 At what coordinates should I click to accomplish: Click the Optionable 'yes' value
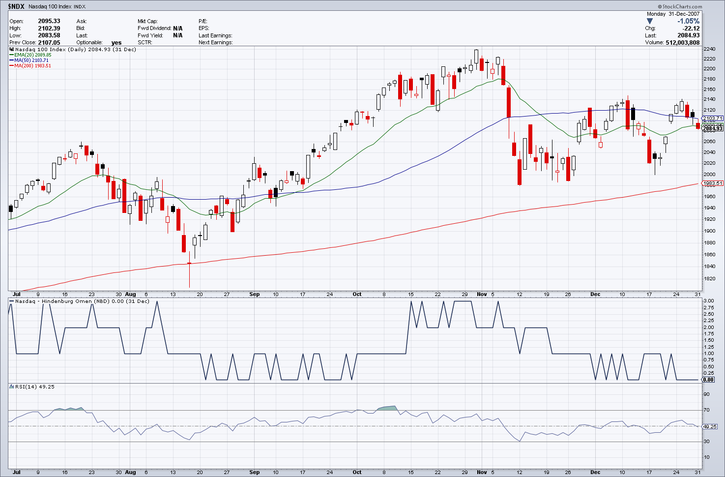(116, 43)
